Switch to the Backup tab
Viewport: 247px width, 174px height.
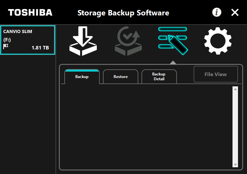[82, 76]
